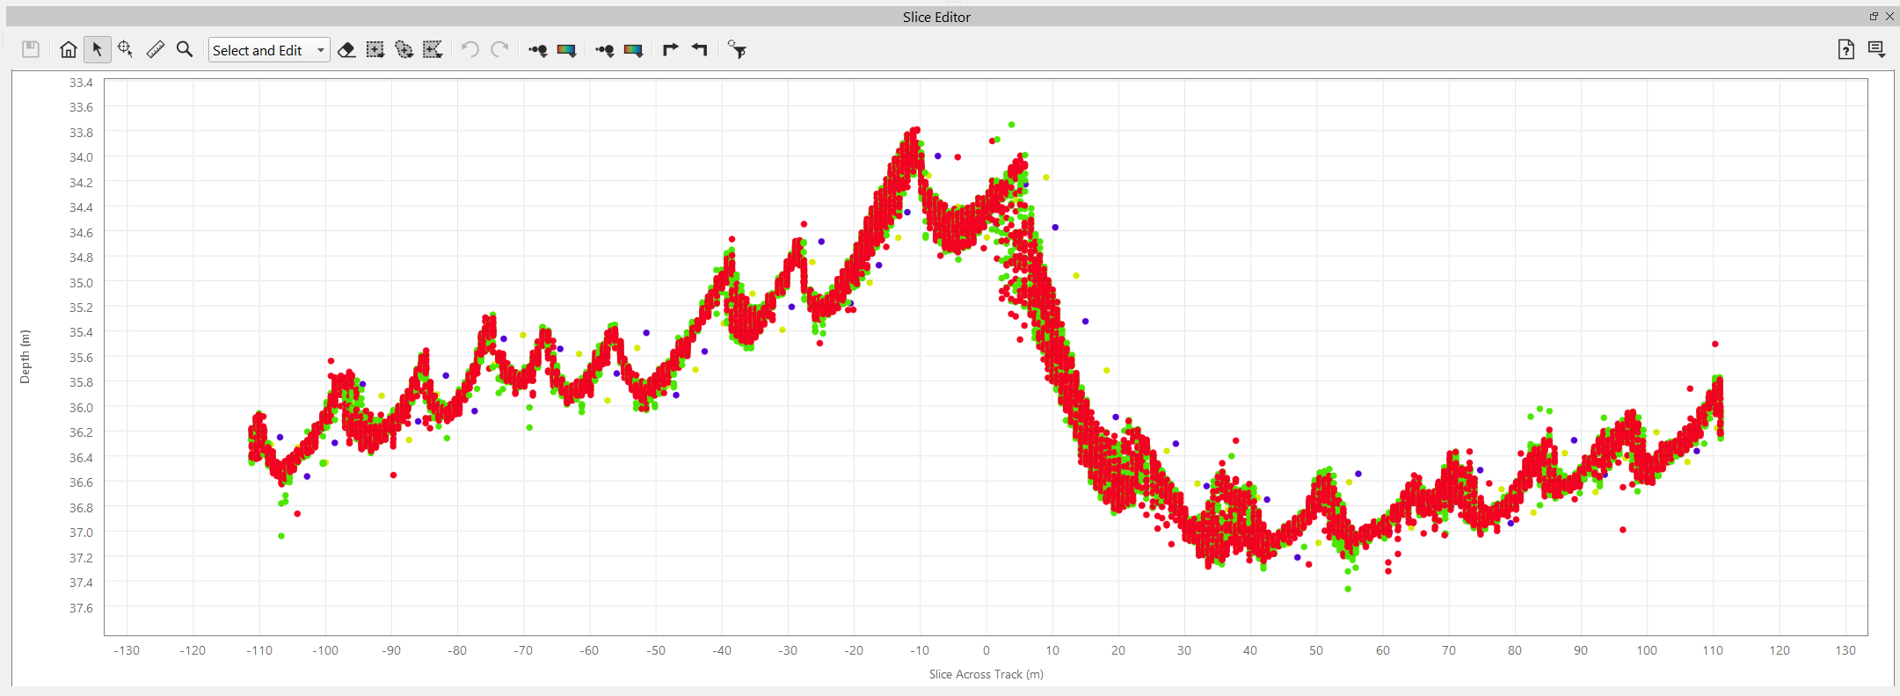Pick the freehand lasso selection tool
Viewport: 1900px width, 696px height.
pyautogui.click(x=404, y=50)
